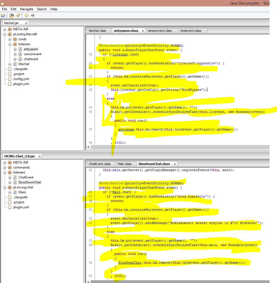The width and height of the screenshot is (277, 283).
Task: Click underlined Main link in code
Action: 116,192
